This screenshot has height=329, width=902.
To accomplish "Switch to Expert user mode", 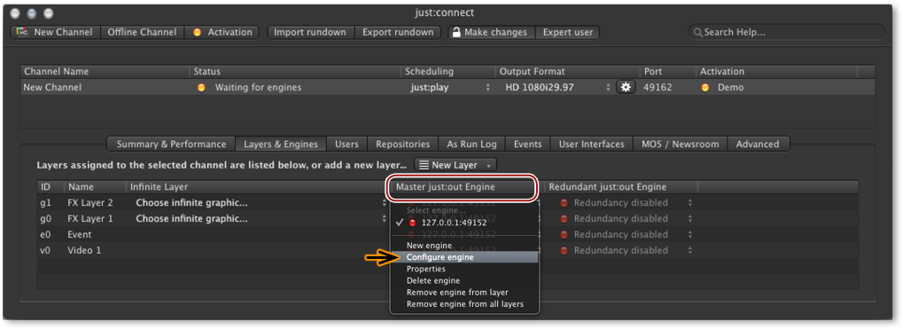I will tap(567, 32).
